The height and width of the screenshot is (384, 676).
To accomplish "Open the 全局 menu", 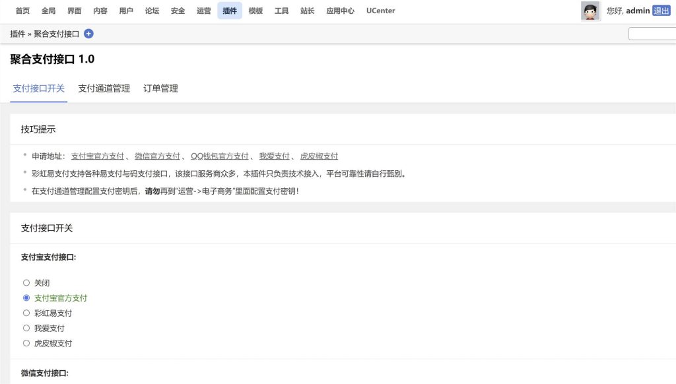I will 48,11.
